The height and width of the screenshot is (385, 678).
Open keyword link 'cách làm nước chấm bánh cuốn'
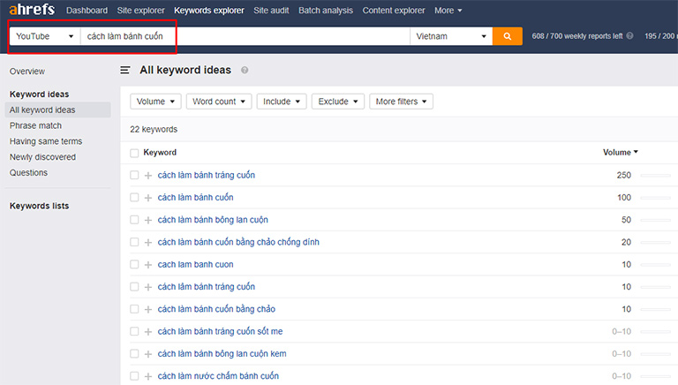pyautogui.click(x=218, y=376)
